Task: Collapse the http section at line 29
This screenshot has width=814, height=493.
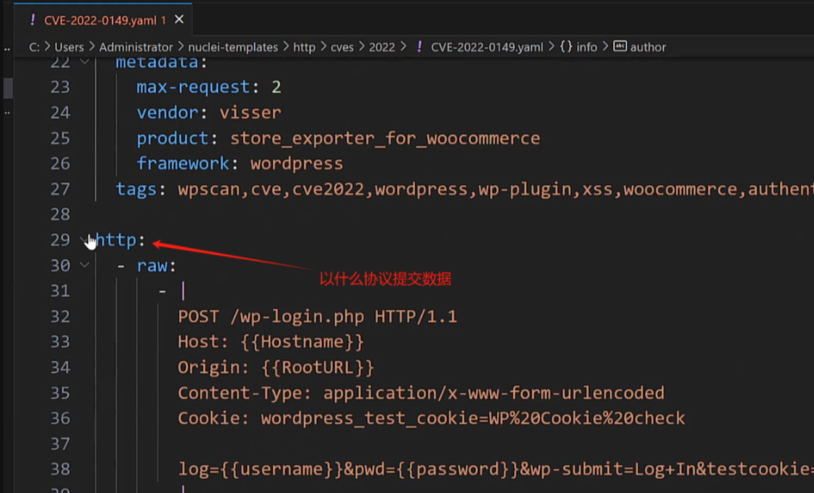Action: pos(84,240)
